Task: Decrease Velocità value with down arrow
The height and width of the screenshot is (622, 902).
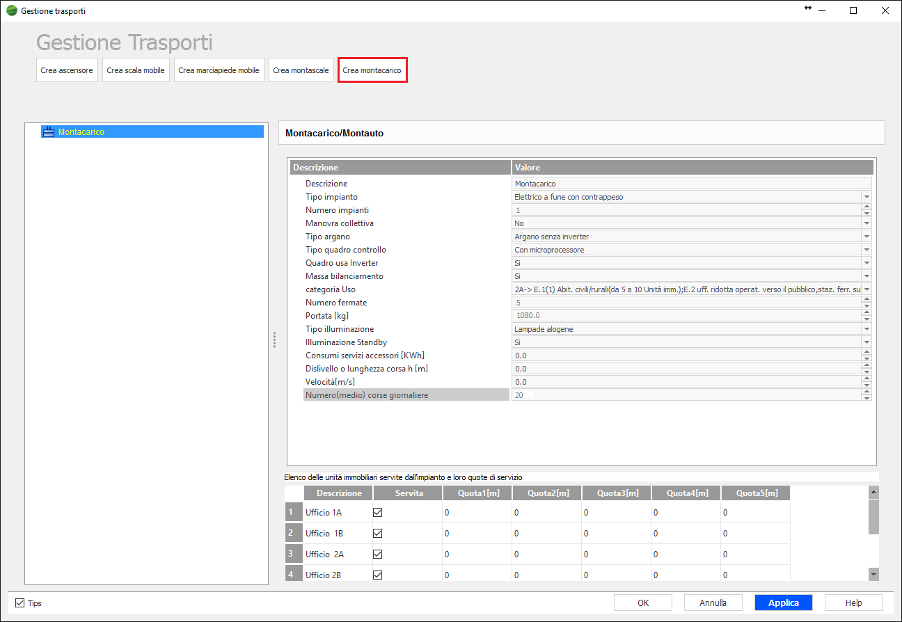Action: pyautogui.click(x=867, y=385)
